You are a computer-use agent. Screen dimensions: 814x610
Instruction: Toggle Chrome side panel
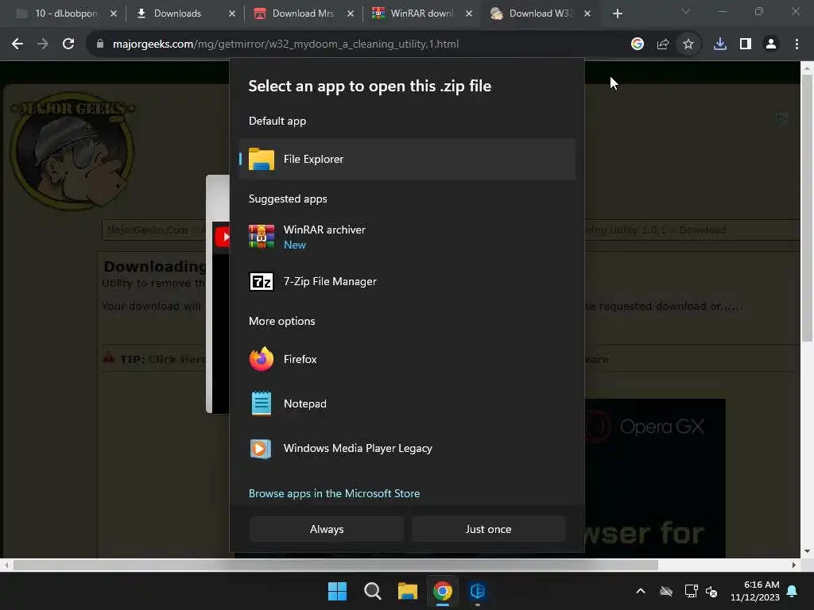pyautogui.click(x=746, y=44)
